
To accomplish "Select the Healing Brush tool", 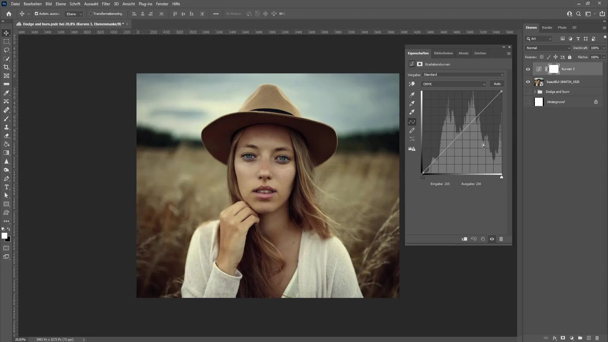I will pos(6,109).
